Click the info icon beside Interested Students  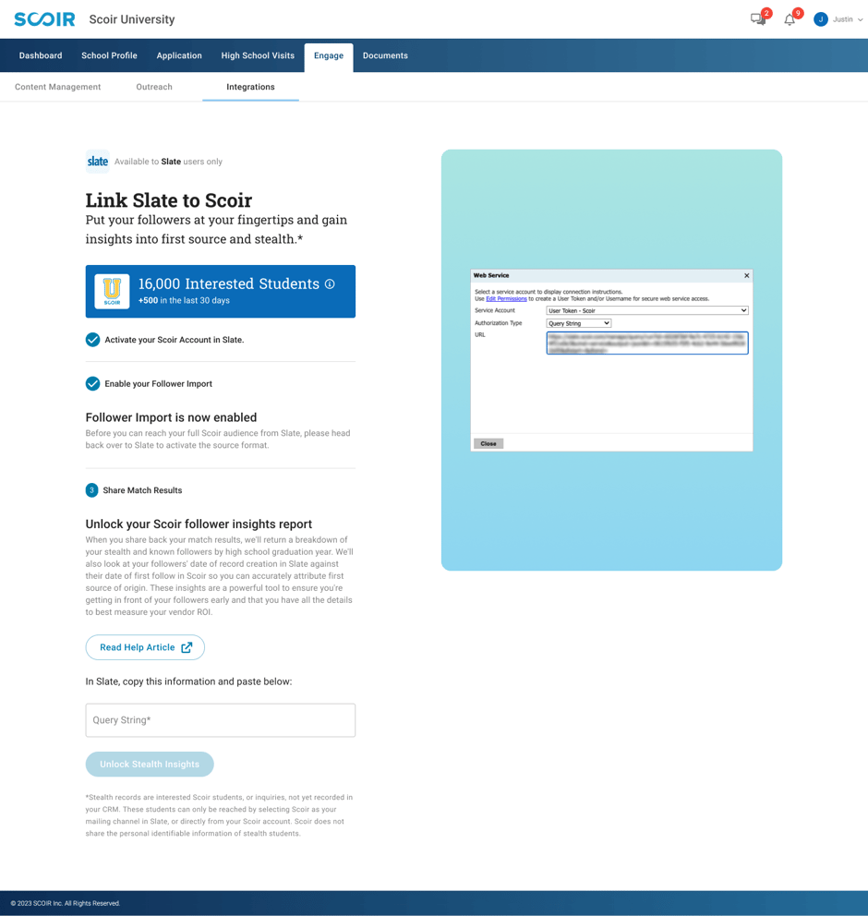(330, 283)
